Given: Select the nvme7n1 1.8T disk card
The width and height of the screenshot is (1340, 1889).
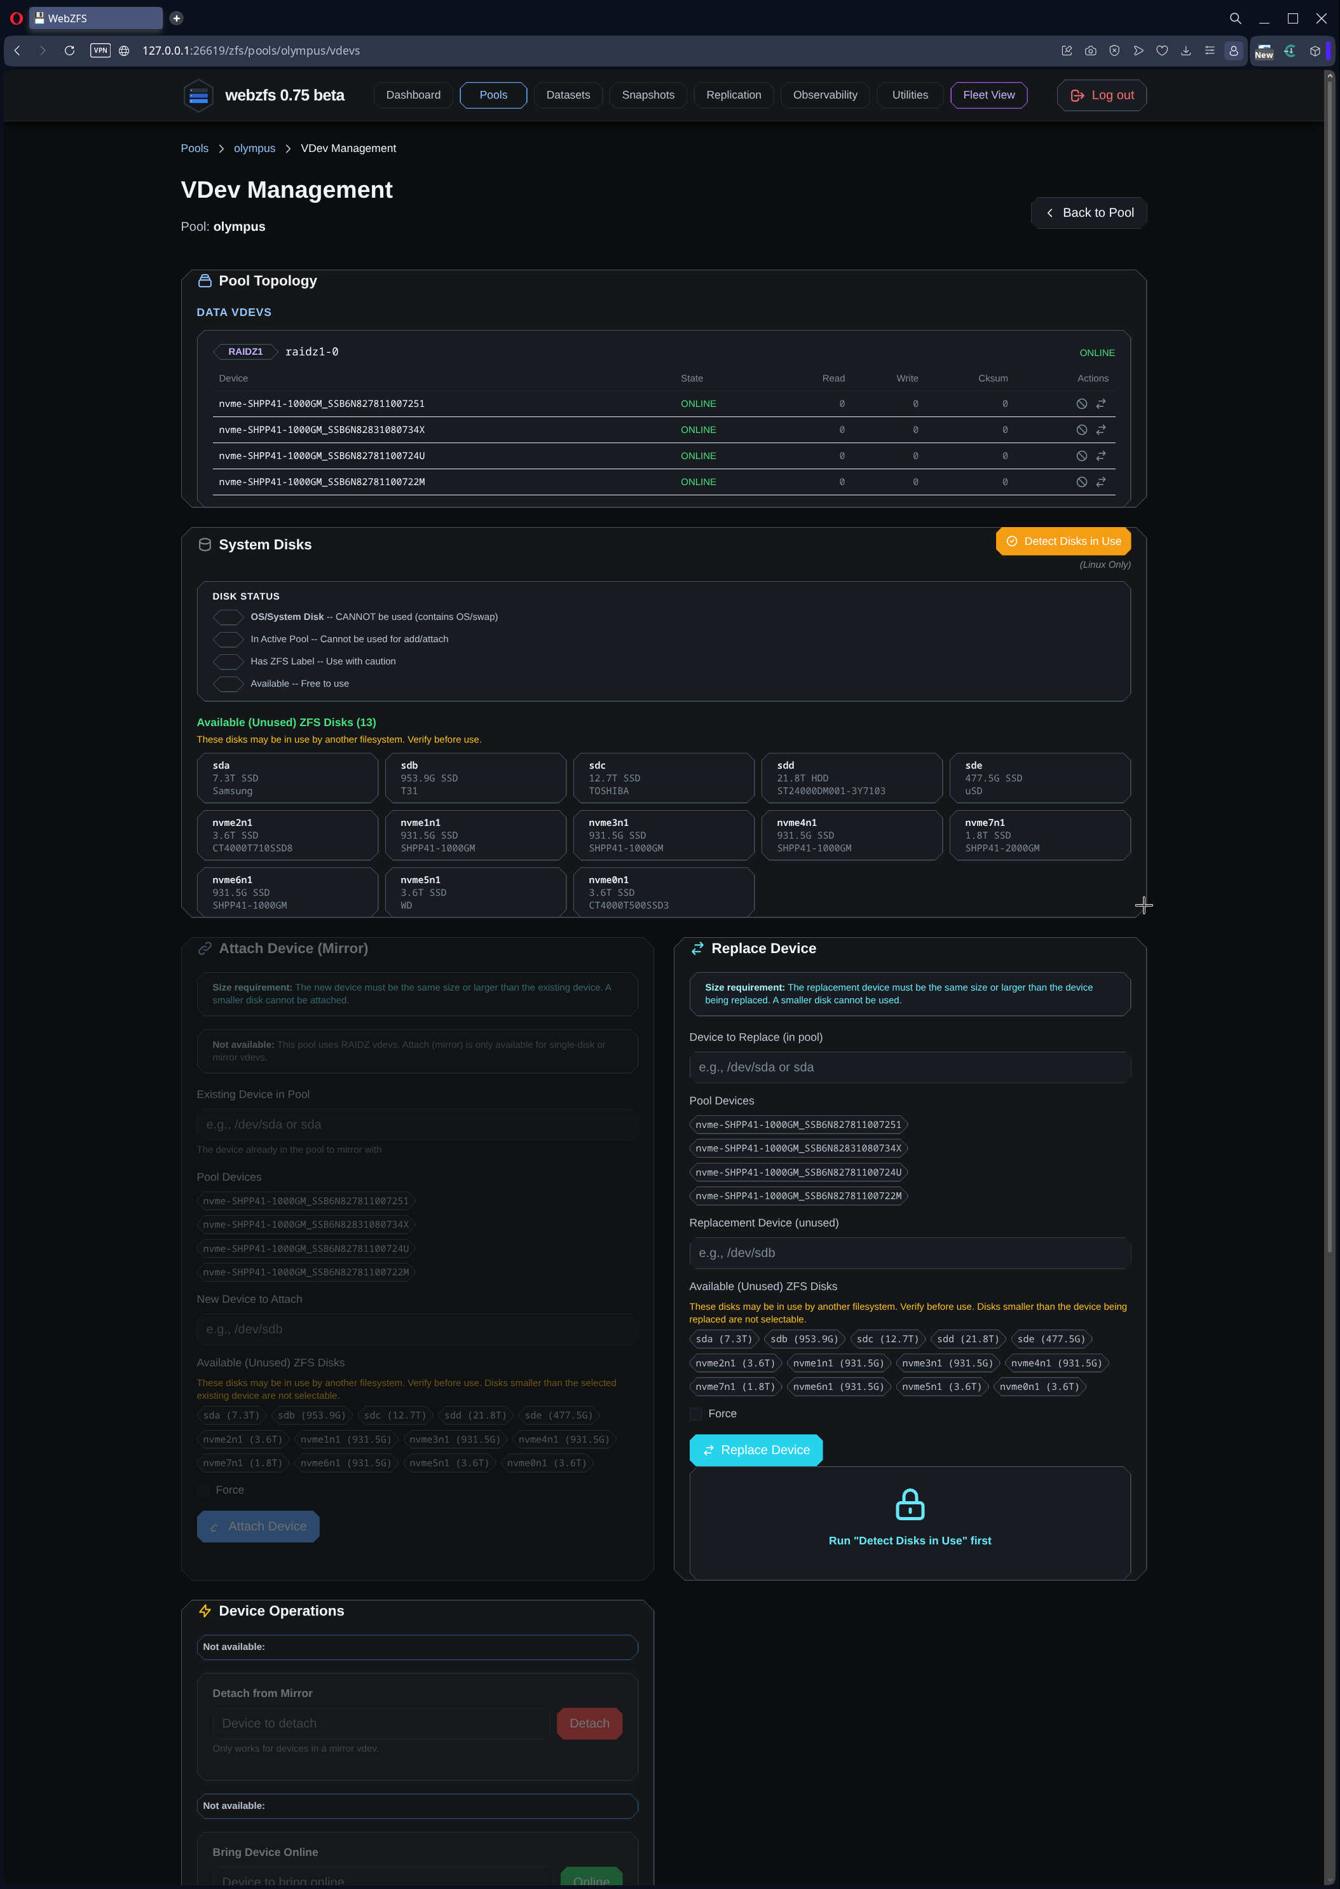Looking at the screenshot, I should pos(1040,835).
